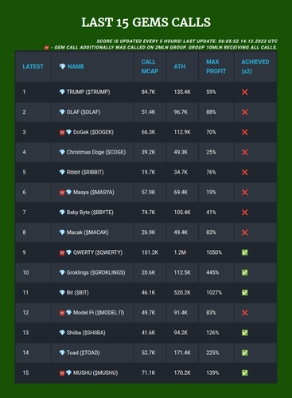Click the score update timestamp line
292x398 pixels.
coord(187,41)
